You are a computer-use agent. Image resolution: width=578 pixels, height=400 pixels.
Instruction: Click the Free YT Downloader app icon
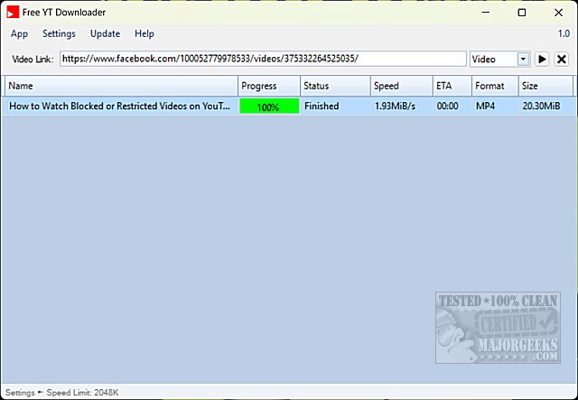coord(13,12)
